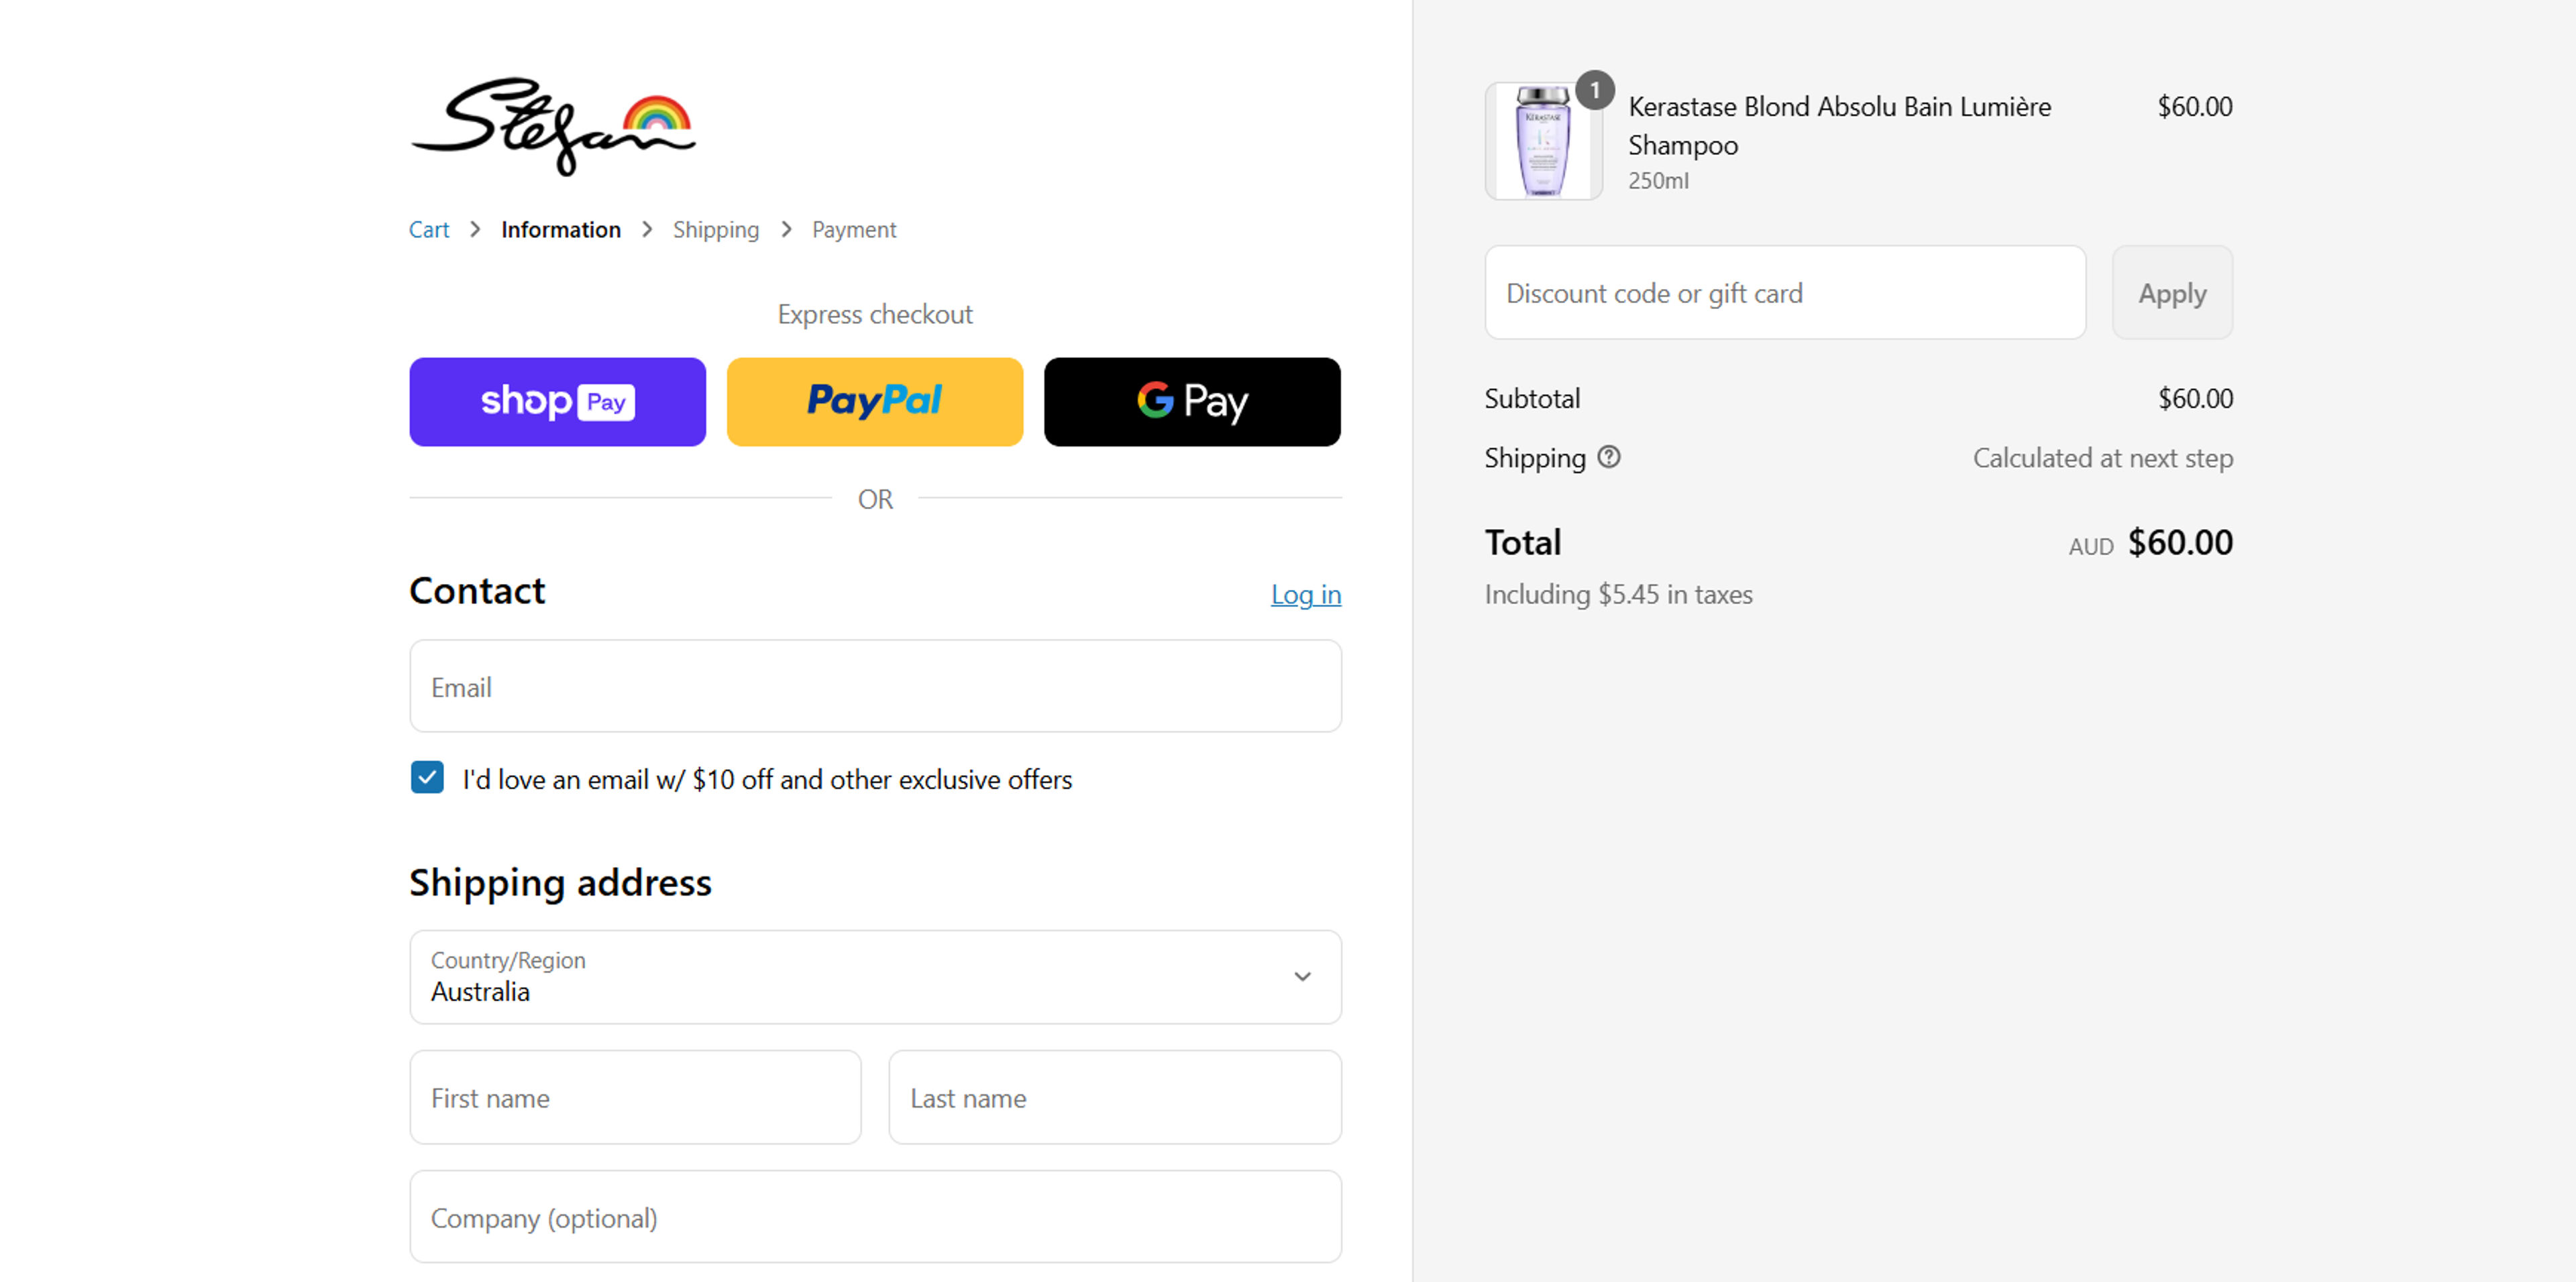Open the Shipping help question-mark icon

click(1608, 457)
